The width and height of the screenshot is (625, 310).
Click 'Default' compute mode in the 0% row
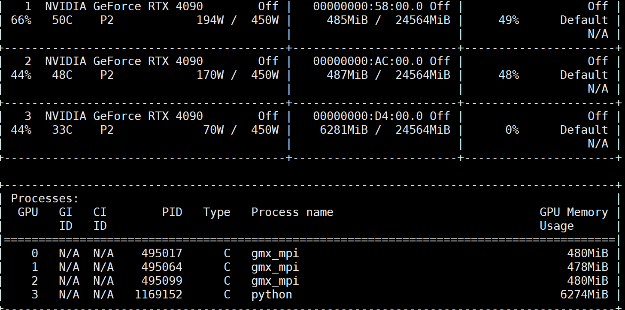point(584,130)
